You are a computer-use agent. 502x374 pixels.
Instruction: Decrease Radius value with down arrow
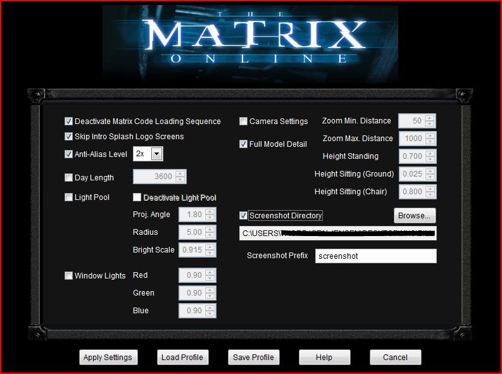point(210,235)
